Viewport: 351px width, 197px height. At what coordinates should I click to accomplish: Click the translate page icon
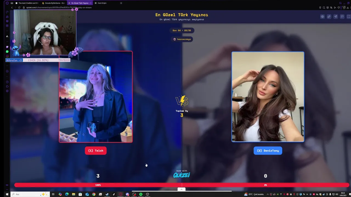pos(331,7)
